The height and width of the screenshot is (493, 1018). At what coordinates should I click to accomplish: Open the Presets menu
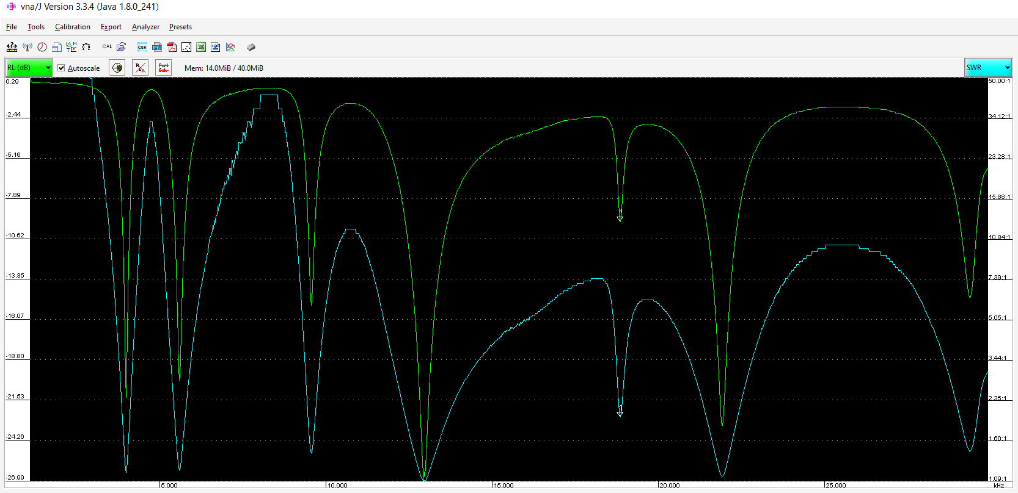(x=180, y=27)
